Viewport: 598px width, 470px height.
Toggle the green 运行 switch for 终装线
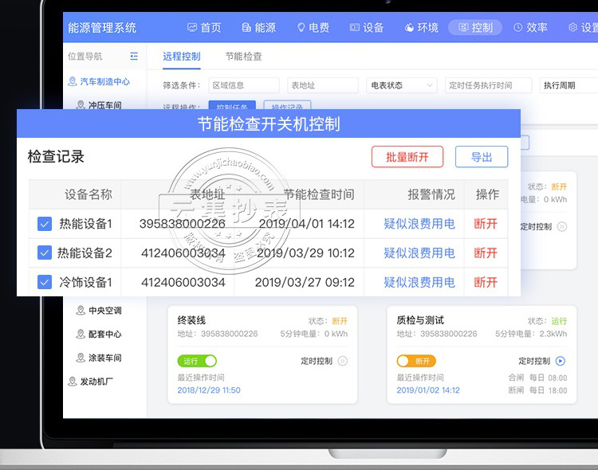197,361
